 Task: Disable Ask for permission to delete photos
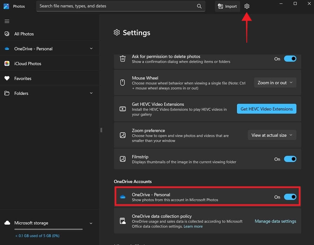pos(290,58)
